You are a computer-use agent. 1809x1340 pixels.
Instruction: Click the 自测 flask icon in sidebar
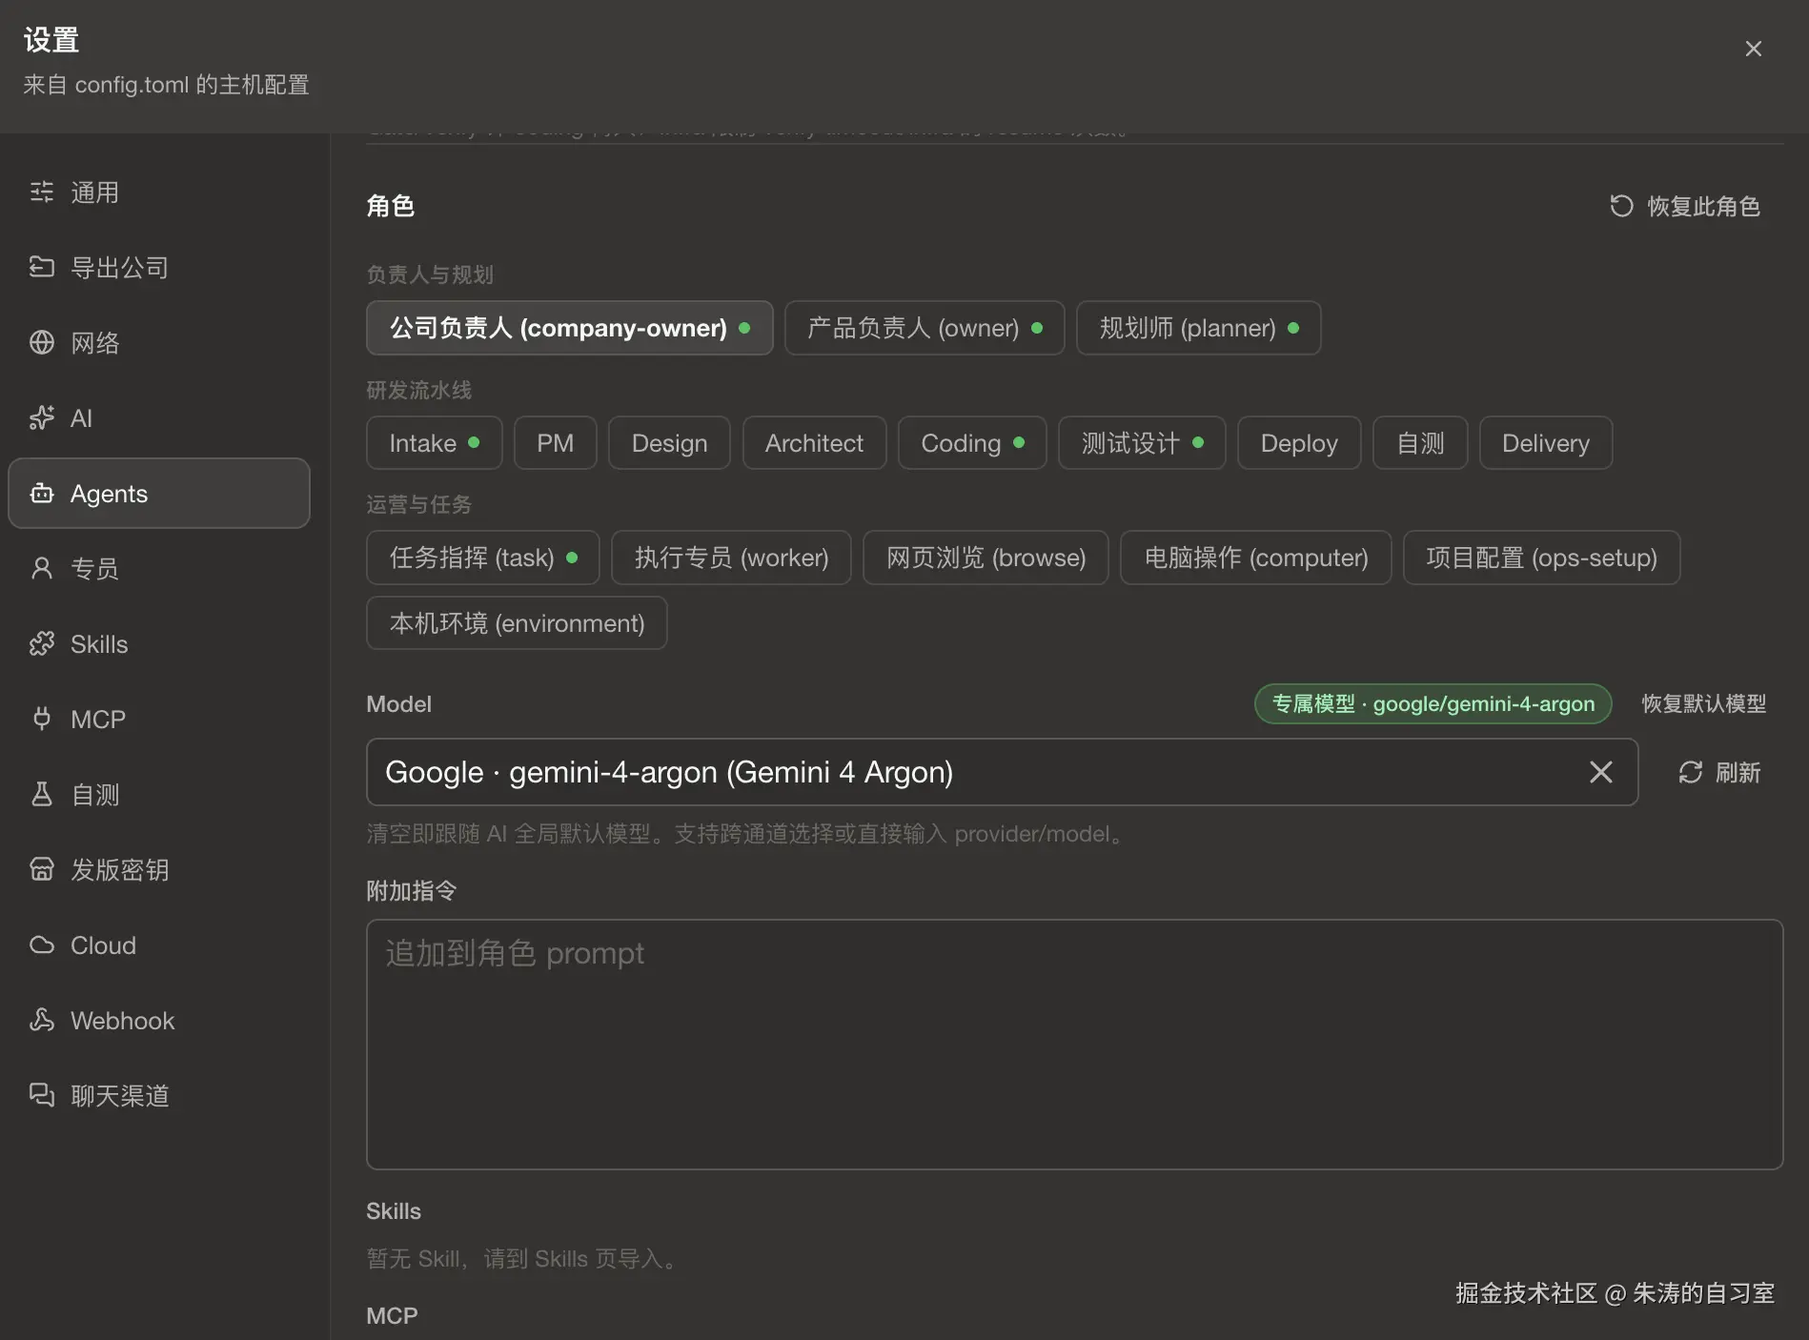click(x=42, y=795)
